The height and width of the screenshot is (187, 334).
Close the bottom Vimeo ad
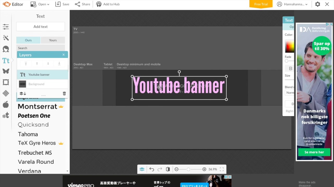[x=230, y=177]
